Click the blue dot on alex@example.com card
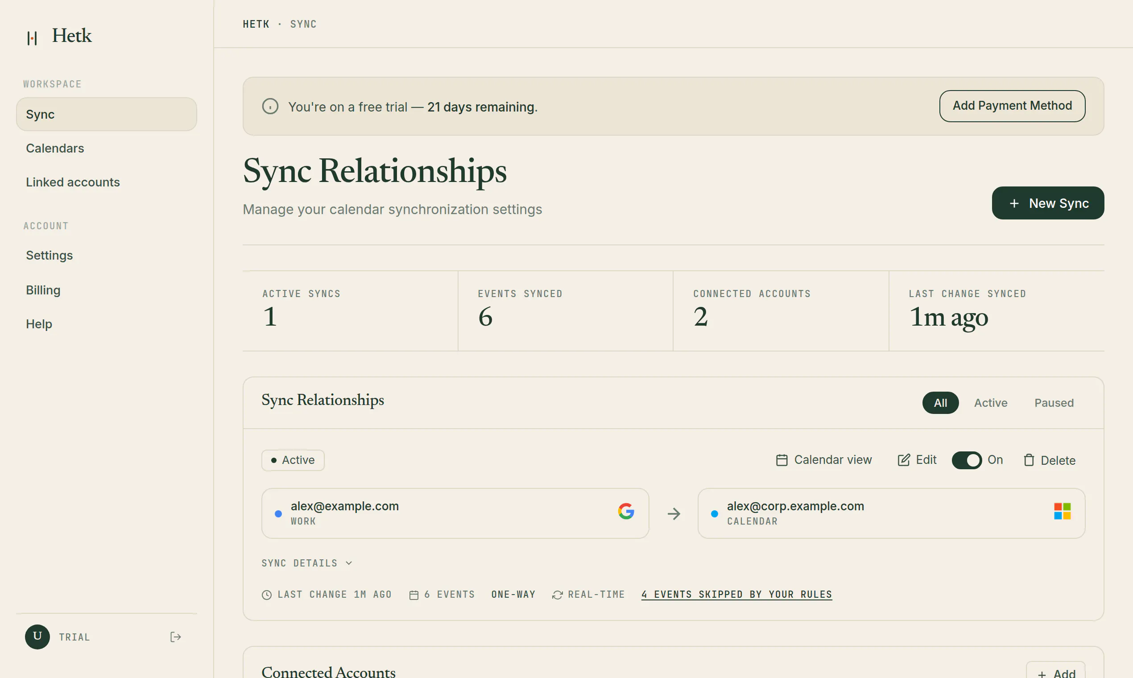 point(278,513)
